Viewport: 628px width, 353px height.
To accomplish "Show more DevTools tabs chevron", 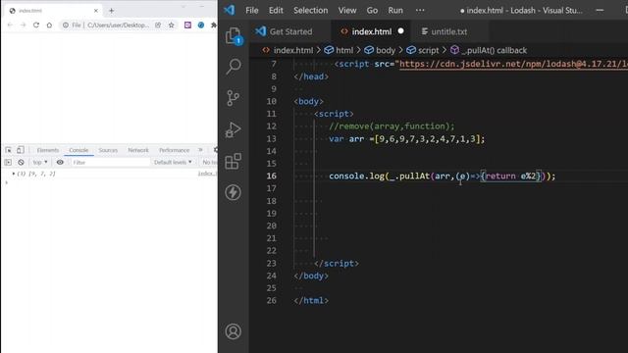I will [200, 150].
